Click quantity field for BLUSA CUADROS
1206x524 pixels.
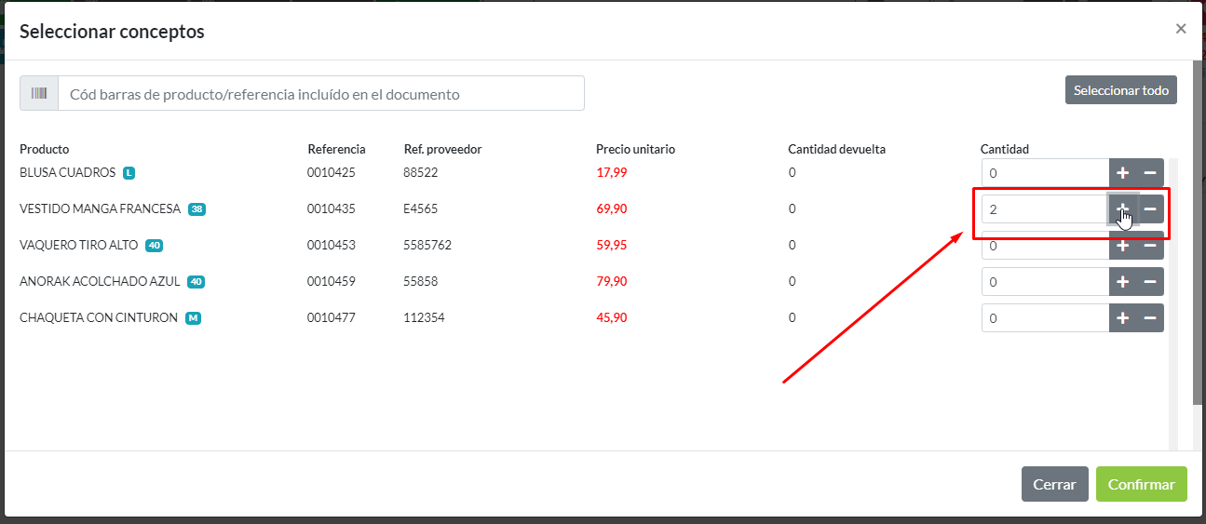pos(1044,173)
